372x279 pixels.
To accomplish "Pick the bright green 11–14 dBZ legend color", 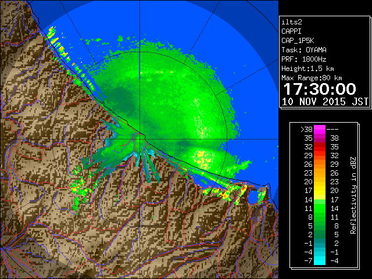I will tap(320, 208).
